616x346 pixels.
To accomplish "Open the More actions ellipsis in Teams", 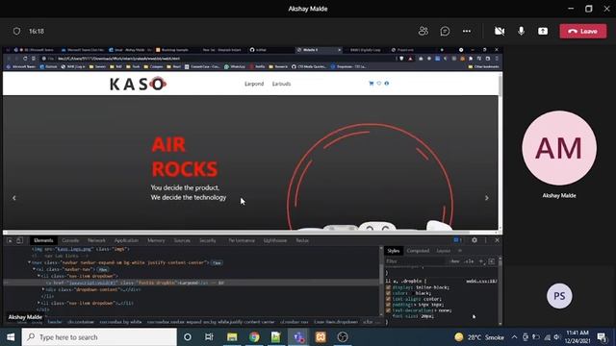I will click(466, 31).
